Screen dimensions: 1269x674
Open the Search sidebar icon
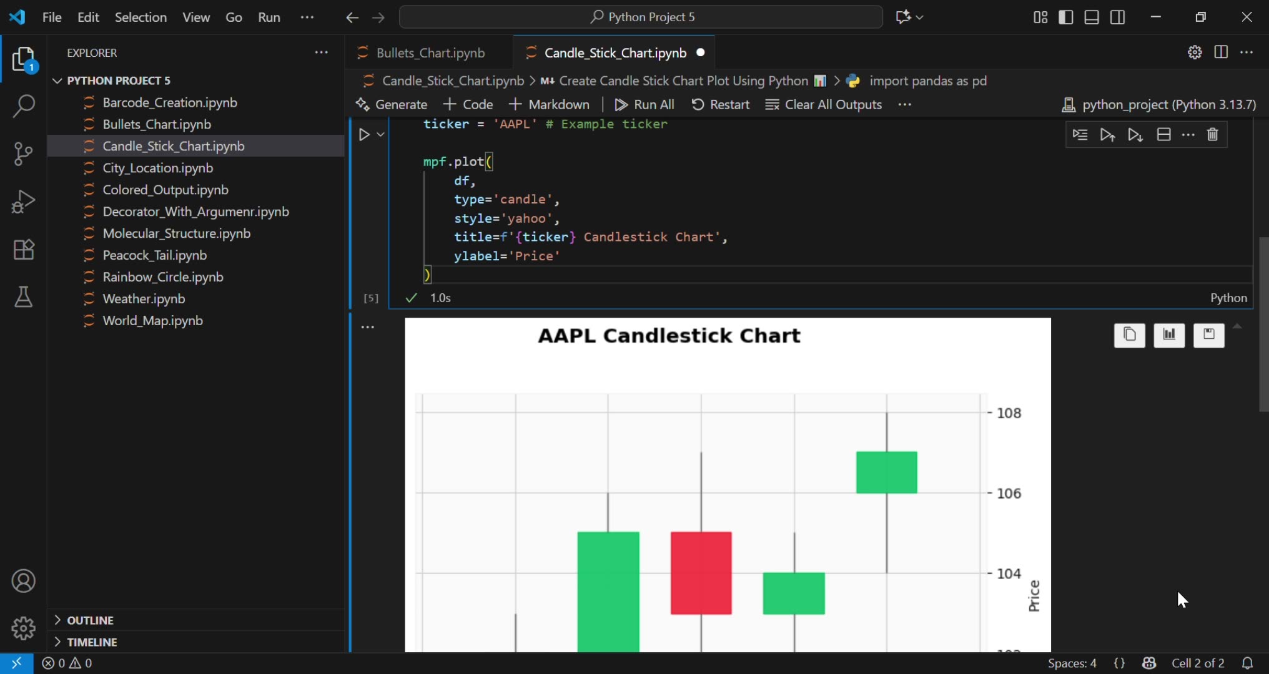pyautogui.click(x=23, y=107)
